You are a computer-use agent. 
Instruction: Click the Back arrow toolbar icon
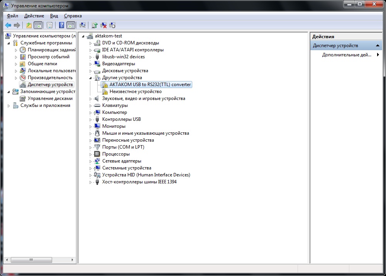pyautogui.click(x=8, y=25)
